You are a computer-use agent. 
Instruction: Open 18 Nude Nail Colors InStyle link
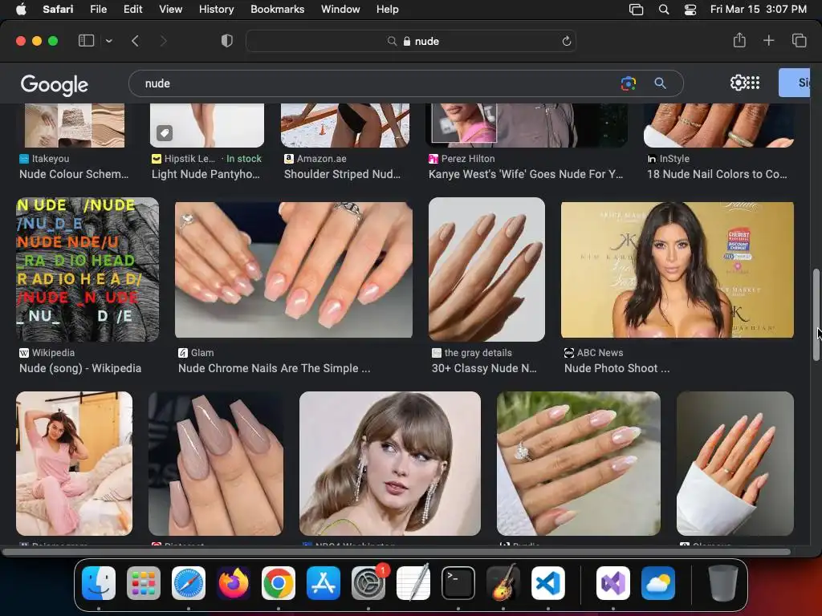pos(717,174)
